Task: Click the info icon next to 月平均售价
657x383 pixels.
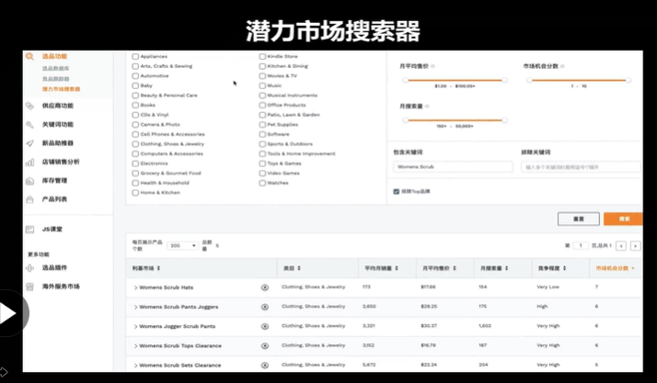Action: click(432, 66)
